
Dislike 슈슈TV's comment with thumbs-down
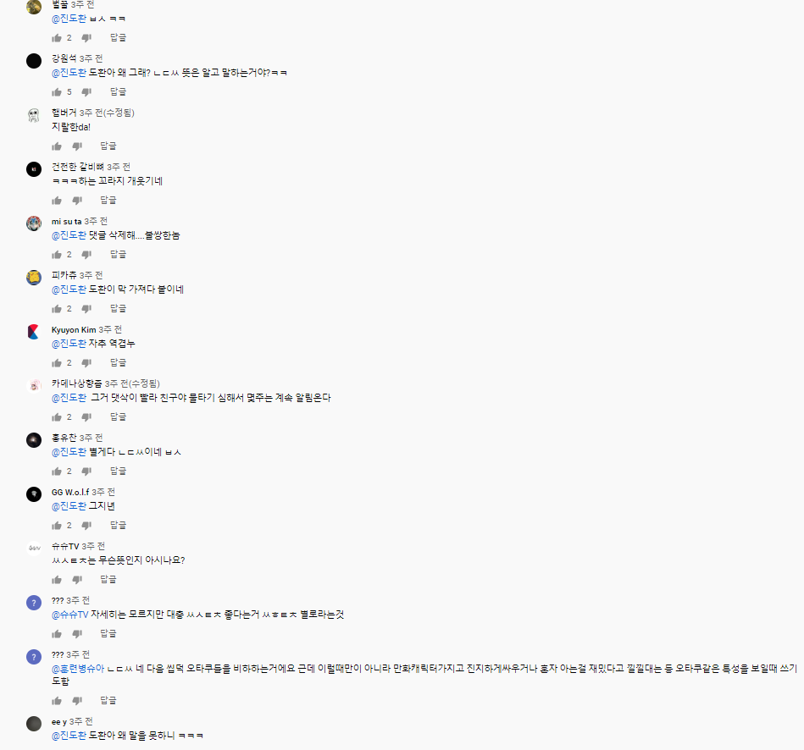pyautogui.click(x=77, y=580)
